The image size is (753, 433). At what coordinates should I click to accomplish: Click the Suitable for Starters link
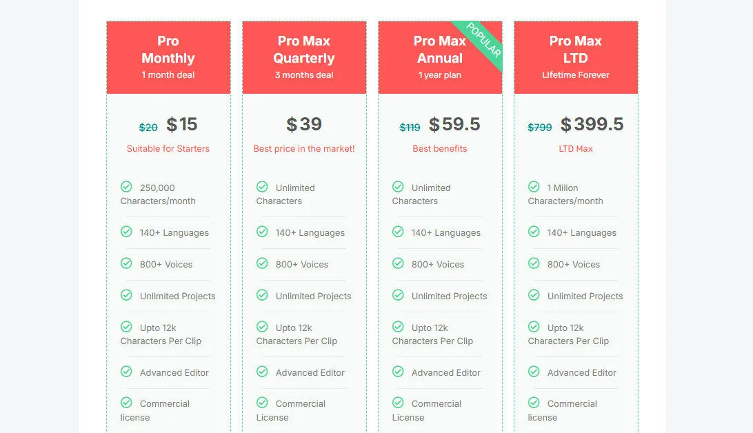pyautogui.click(x=168, y=149)
